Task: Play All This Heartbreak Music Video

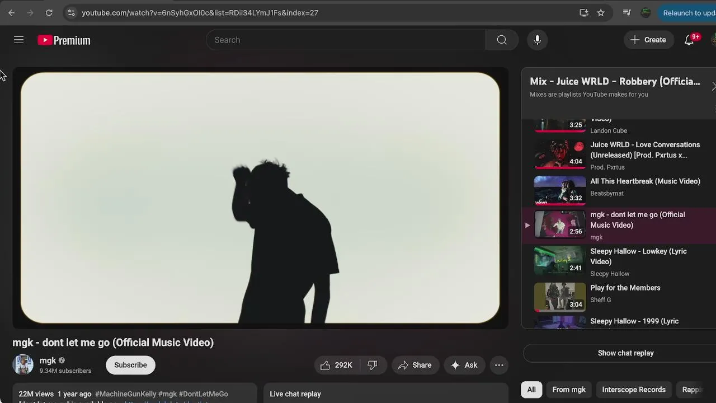Action: click(618, 190)
